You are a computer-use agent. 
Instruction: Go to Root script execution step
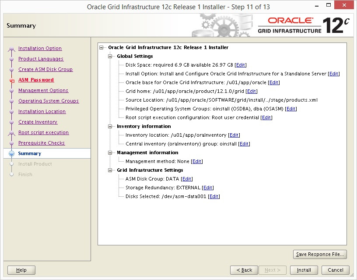click(x=43, y=132)
